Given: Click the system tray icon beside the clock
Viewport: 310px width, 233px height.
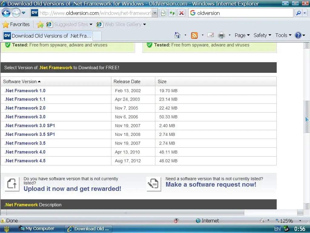Looking at the screenshot, I should [286, 229].
